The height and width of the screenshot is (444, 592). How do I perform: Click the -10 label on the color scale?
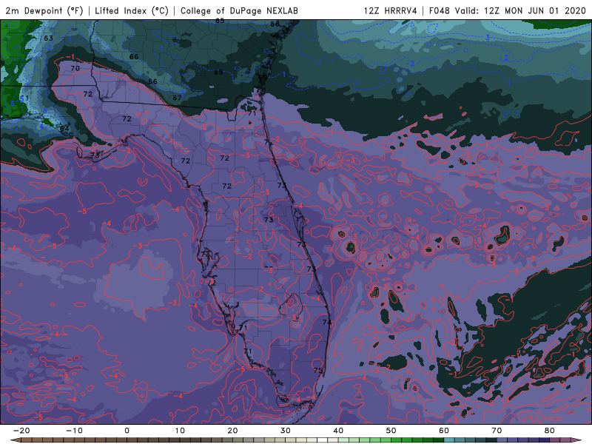[x=74, y=431]
